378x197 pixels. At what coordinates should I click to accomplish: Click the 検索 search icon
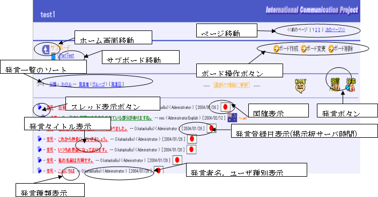pyautogui.click(x=351, y=85)
